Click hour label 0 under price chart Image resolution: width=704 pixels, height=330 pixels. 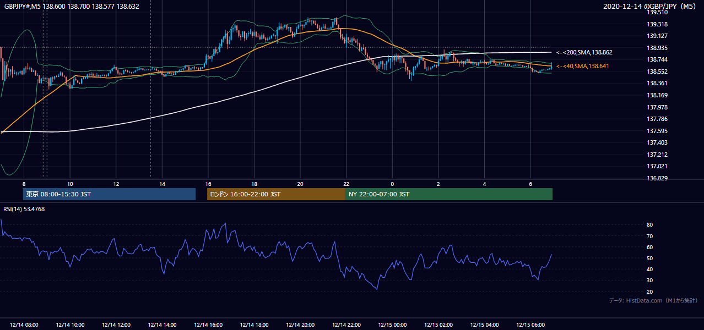(392, 184)
